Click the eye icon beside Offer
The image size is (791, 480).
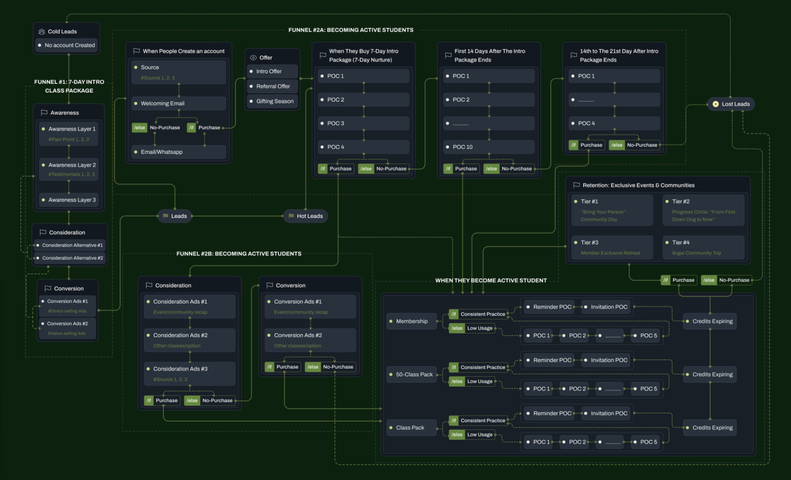click(253, 58)
